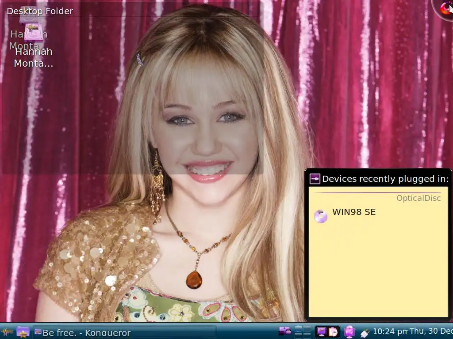Image resolution: width=453 pixels, height=339 pixels.
Task: Open the Plasma toolbox in the top-right corner
Action: point(445,8)
